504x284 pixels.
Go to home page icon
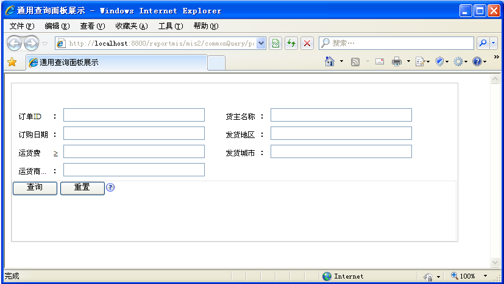click(x=330, y=61)
